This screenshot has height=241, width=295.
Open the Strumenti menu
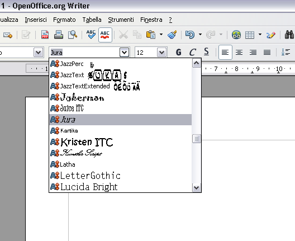coord(121,20)
